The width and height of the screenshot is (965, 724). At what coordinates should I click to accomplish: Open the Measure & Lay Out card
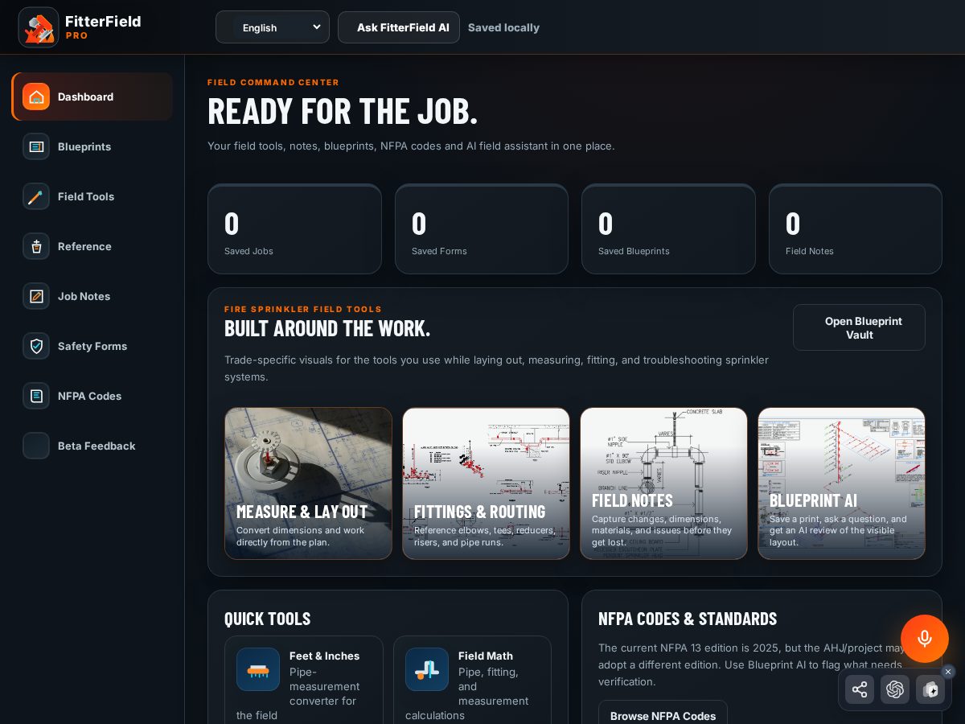point(308,483)
